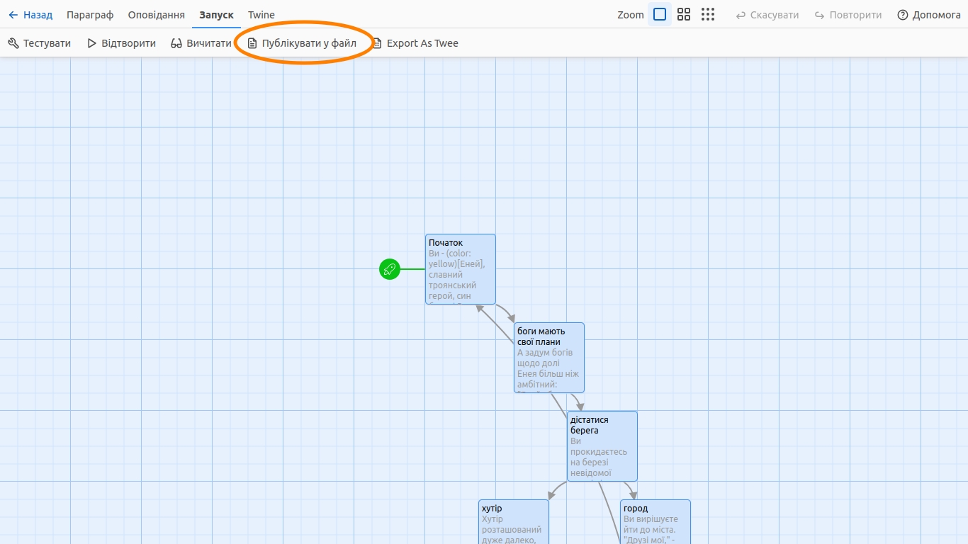This screenshot has width=968, height=544.
Task: Select the хутір passage card
Action: click(513, 521)
